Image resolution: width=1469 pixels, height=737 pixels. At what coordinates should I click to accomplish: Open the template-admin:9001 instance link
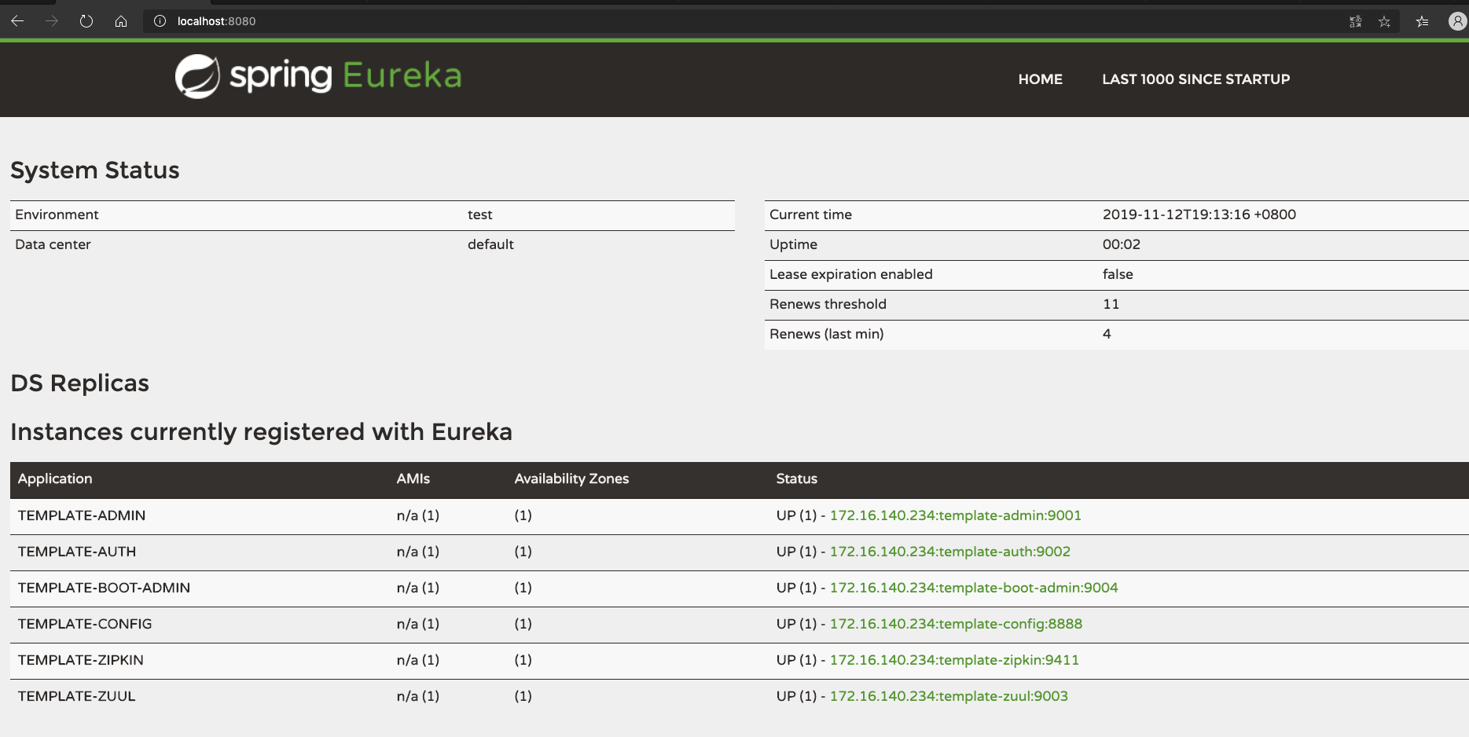coord(956,515)
